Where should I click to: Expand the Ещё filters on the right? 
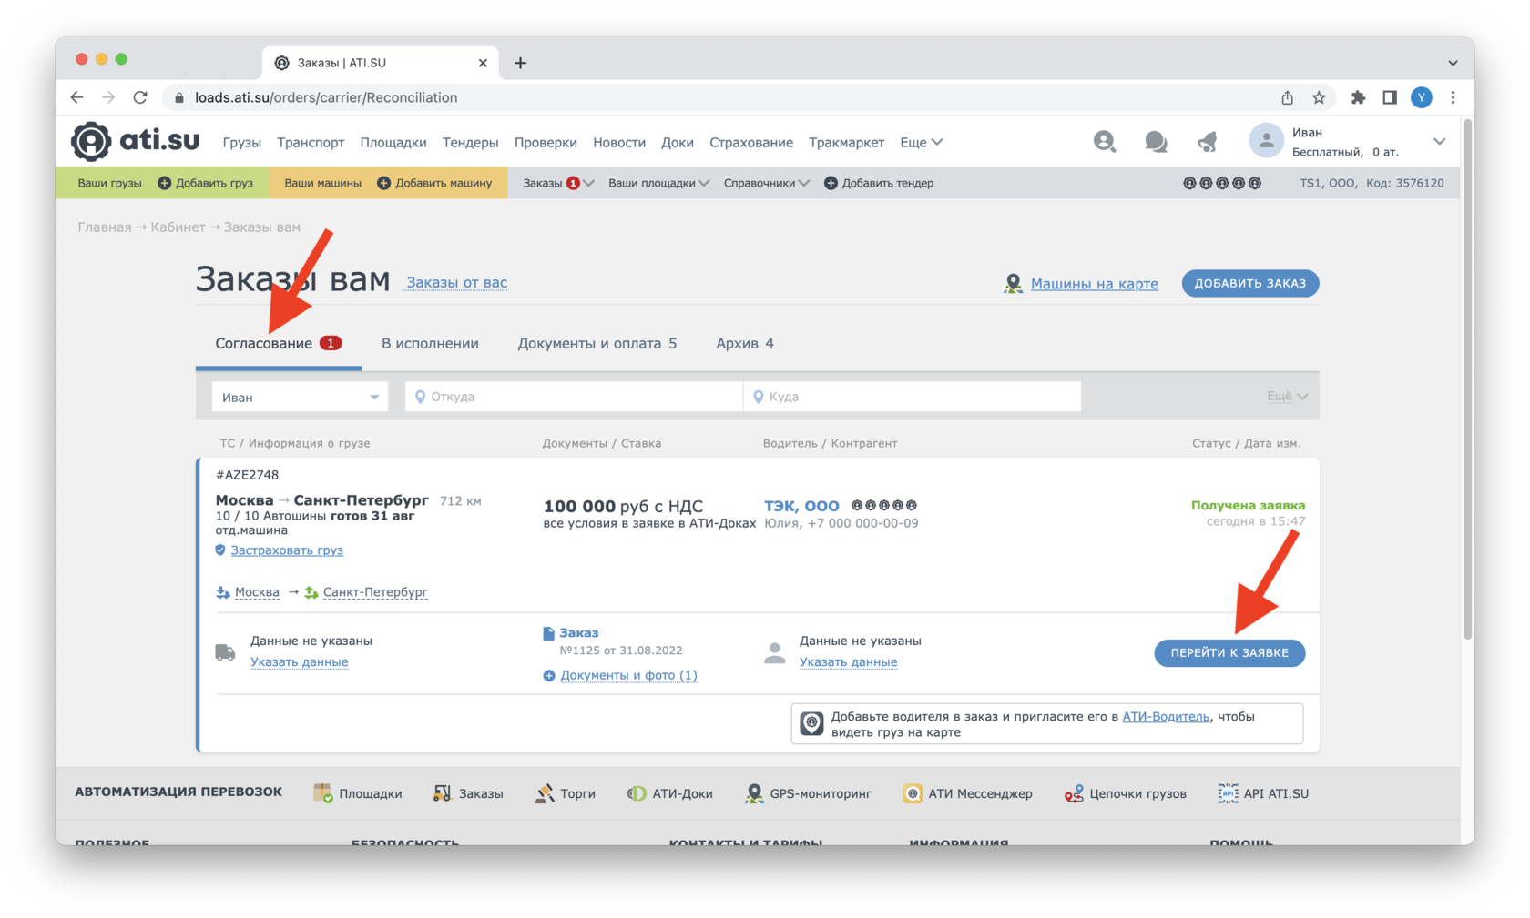pyautogui.click(x=1287, y=396)
